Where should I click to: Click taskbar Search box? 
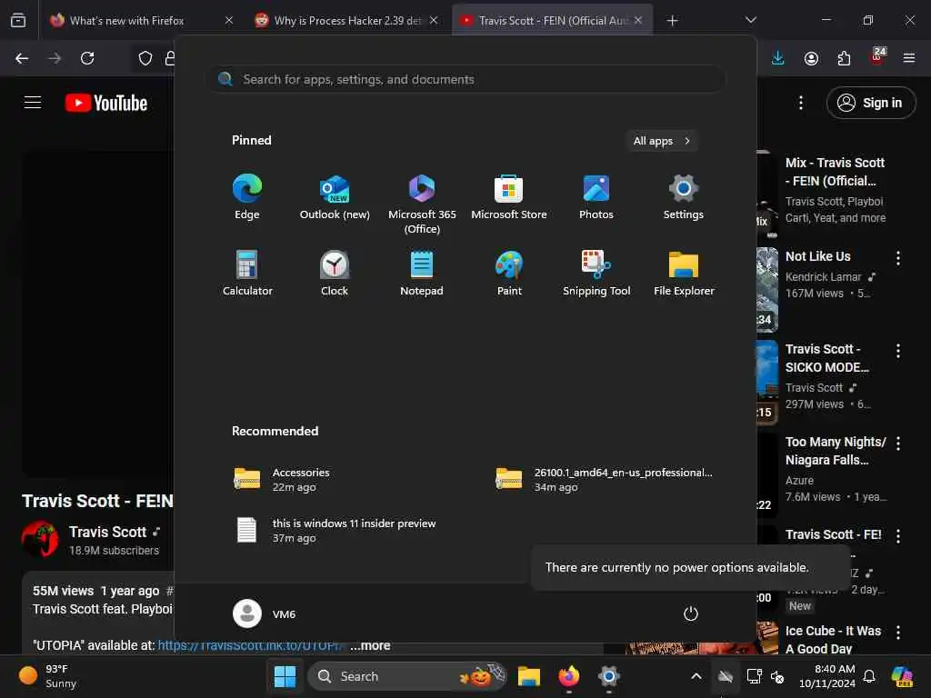coord(406,676)
